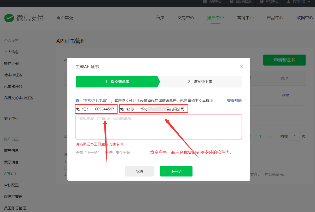The image size is (315, 212).
Task: Click the 作废 revoke link in table
Action: 285,96
